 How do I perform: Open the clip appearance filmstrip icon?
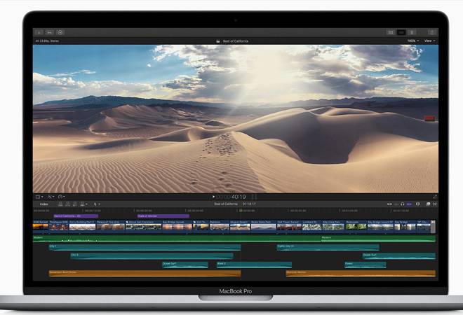coord(417,204)
